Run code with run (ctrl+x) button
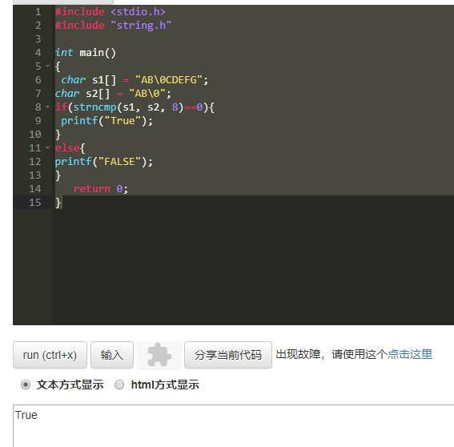Image resolution: width=454 pixels, height=447 pixels. (x=50, y=355)
